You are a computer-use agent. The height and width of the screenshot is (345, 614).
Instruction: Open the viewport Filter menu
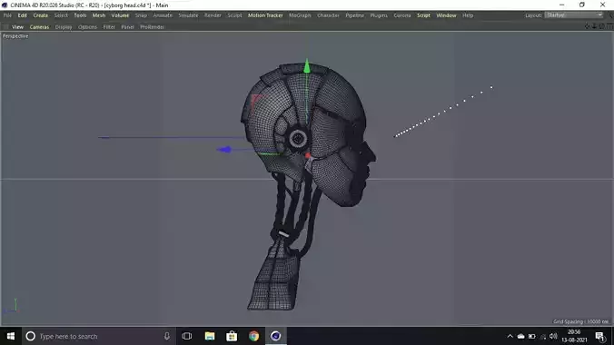[109, 27]
